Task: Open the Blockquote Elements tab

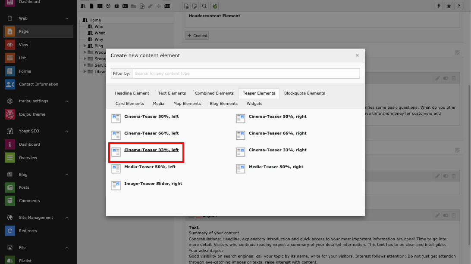Action: [304, 93]
